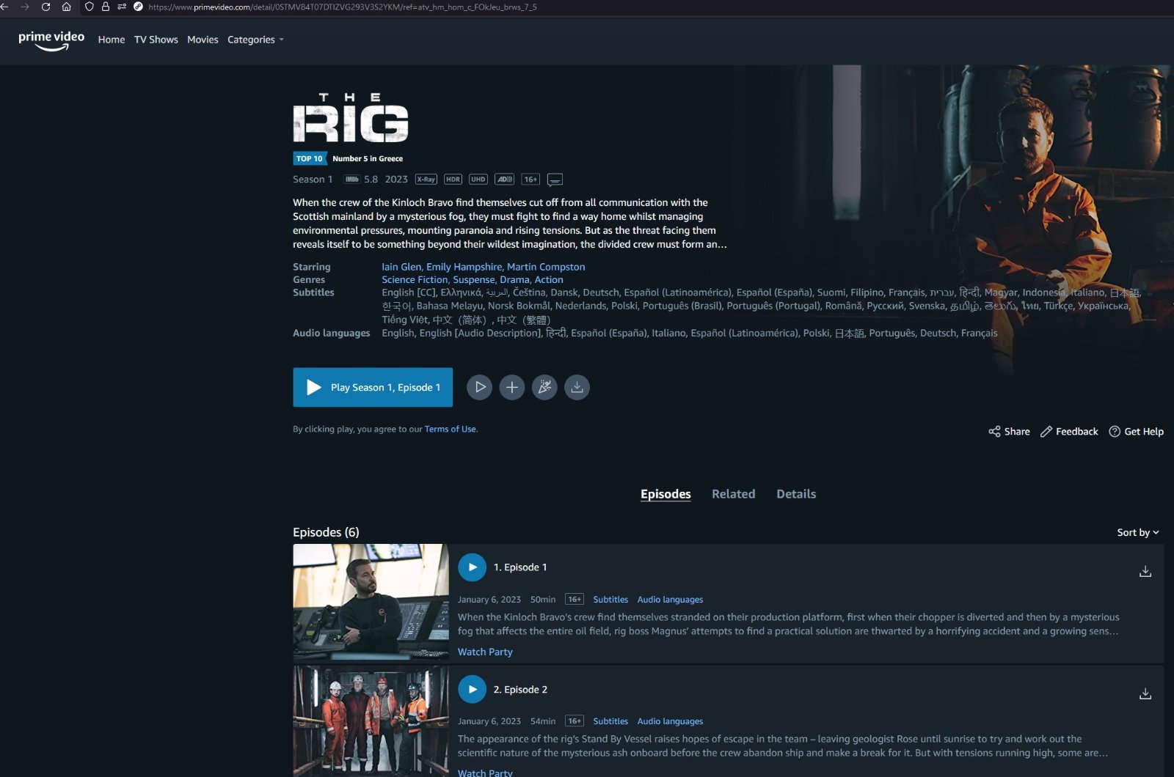Play Episode 1 with blue play button
Image resolution: width=1174 pixels, height=777 pixels.
coord(472,567)
